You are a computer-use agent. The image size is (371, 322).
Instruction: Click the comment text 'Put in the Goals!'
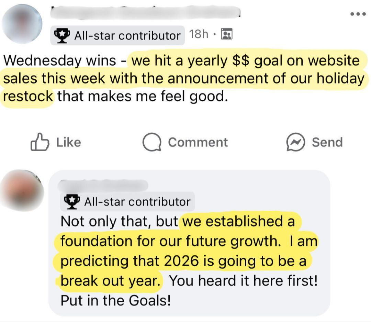pyautogui.click(x=116, y=301)
